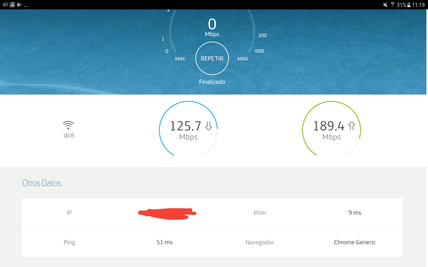The width and height of the screenshot is (428, 267).
Task: Tap the MAX. label on the speed gauge
Action: pos(243,59)
